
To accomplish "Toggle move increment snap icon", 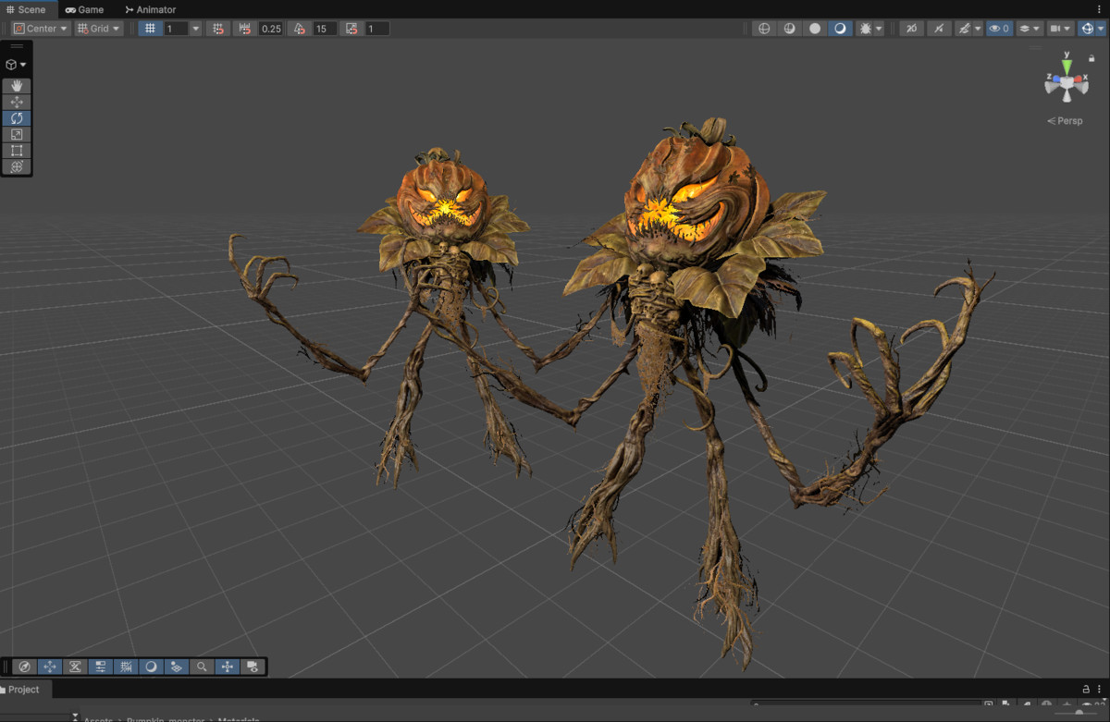I will pyautogui.click(x=245, y=29).
